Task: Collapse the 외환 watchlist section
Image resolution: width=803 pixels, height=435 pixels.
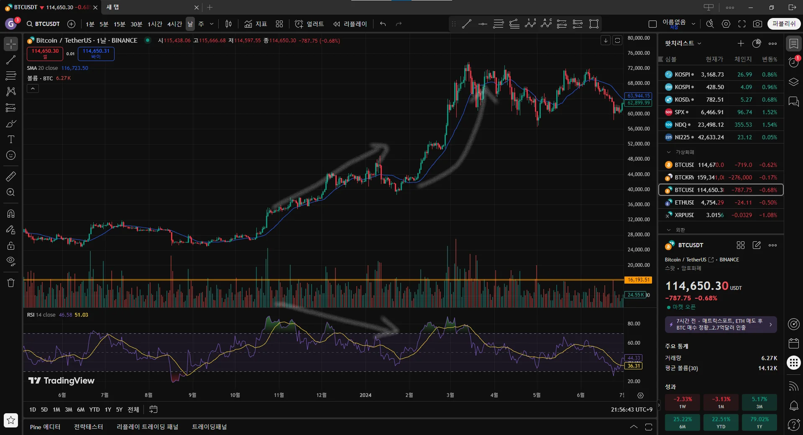Action: pos(669,230)
